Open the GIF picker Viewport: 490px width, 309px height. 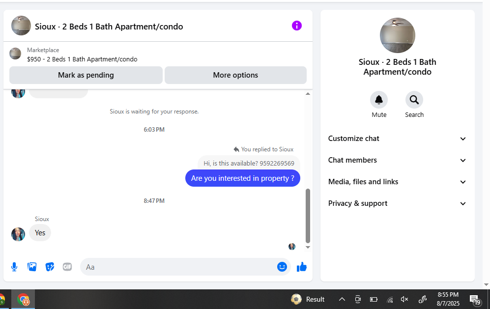tap(67, 267)
